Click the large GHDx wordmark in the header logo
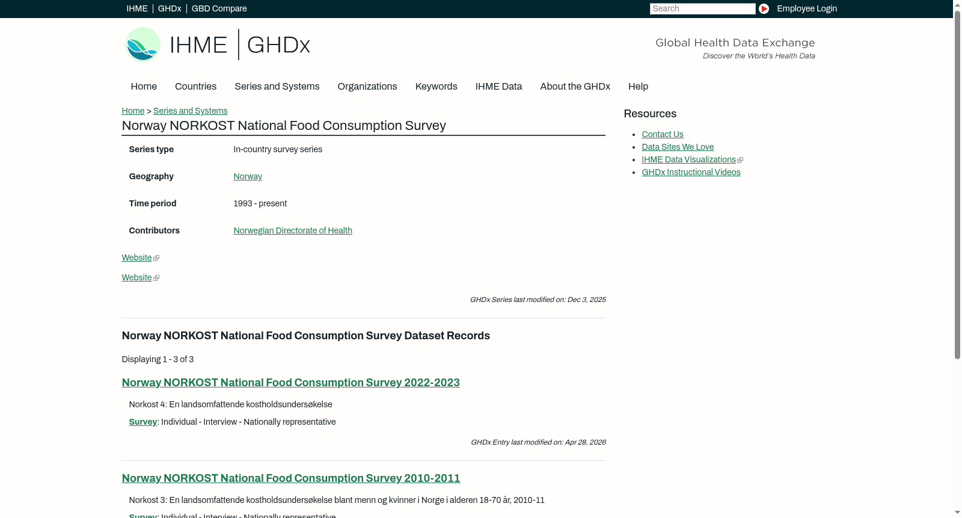962x518 pixels. 278,45
